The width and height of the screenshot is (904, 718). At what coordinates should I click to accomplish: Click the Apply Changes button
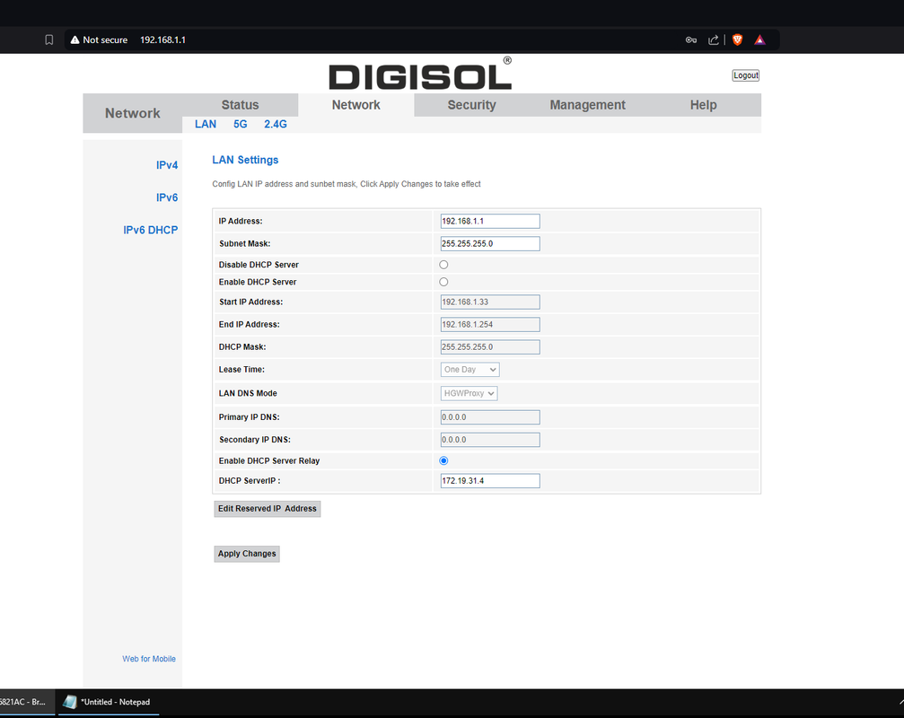click(x=247, y=554)
